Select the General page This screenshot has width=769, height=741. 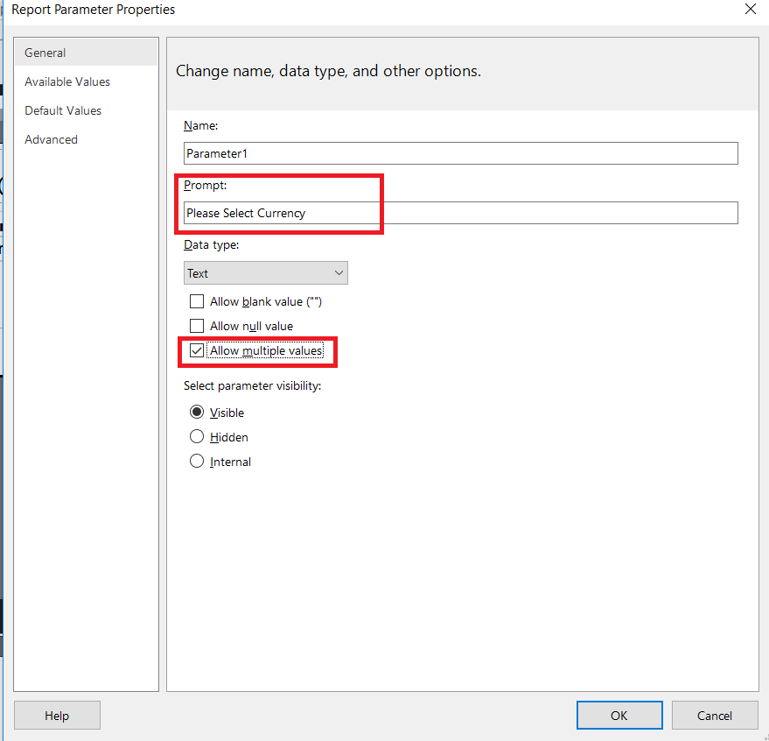(x=45, y=53)
